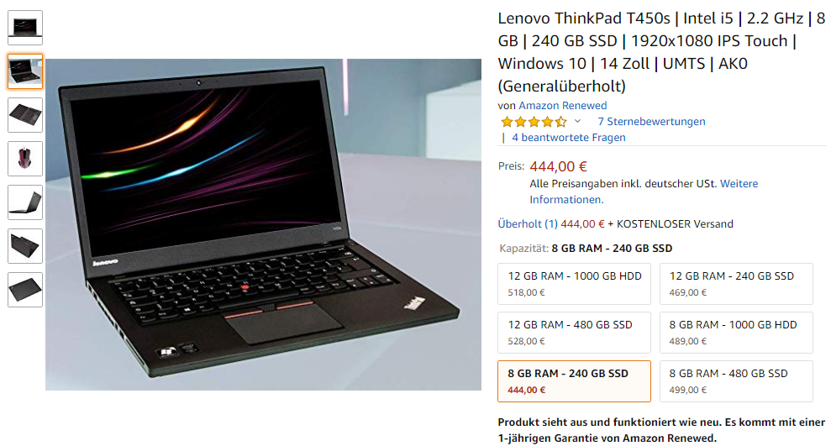Expand the rating breakdown chevron
Viewport: 831px width, 446px height.
pyautogui.click(x=578, y=121)
